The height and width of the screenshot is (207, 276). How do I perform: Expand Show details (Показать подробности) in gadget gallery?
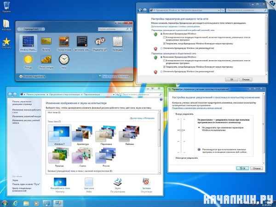pos(32,76)
